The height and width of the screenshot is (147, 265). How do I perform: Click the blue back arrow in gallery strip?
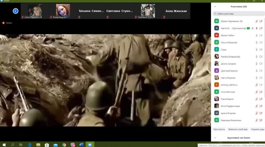point(16,11)
